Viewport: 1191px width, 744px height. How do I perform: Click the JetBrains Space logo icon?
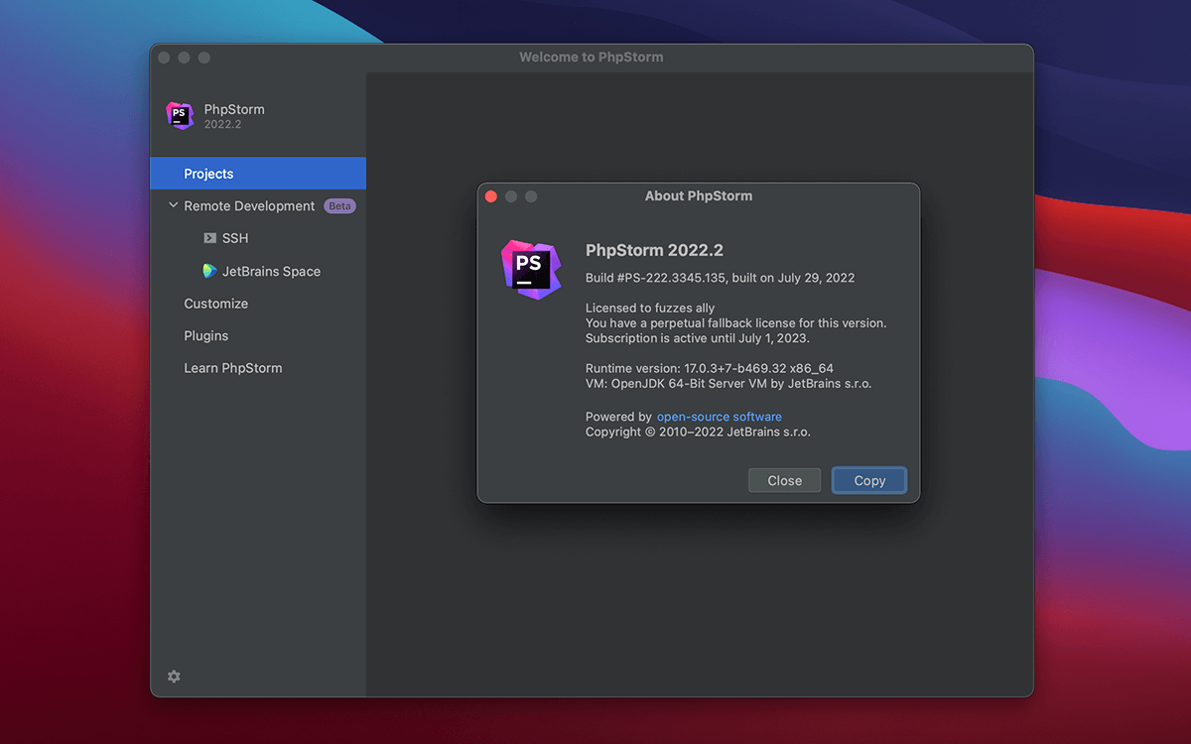(209, 271)
